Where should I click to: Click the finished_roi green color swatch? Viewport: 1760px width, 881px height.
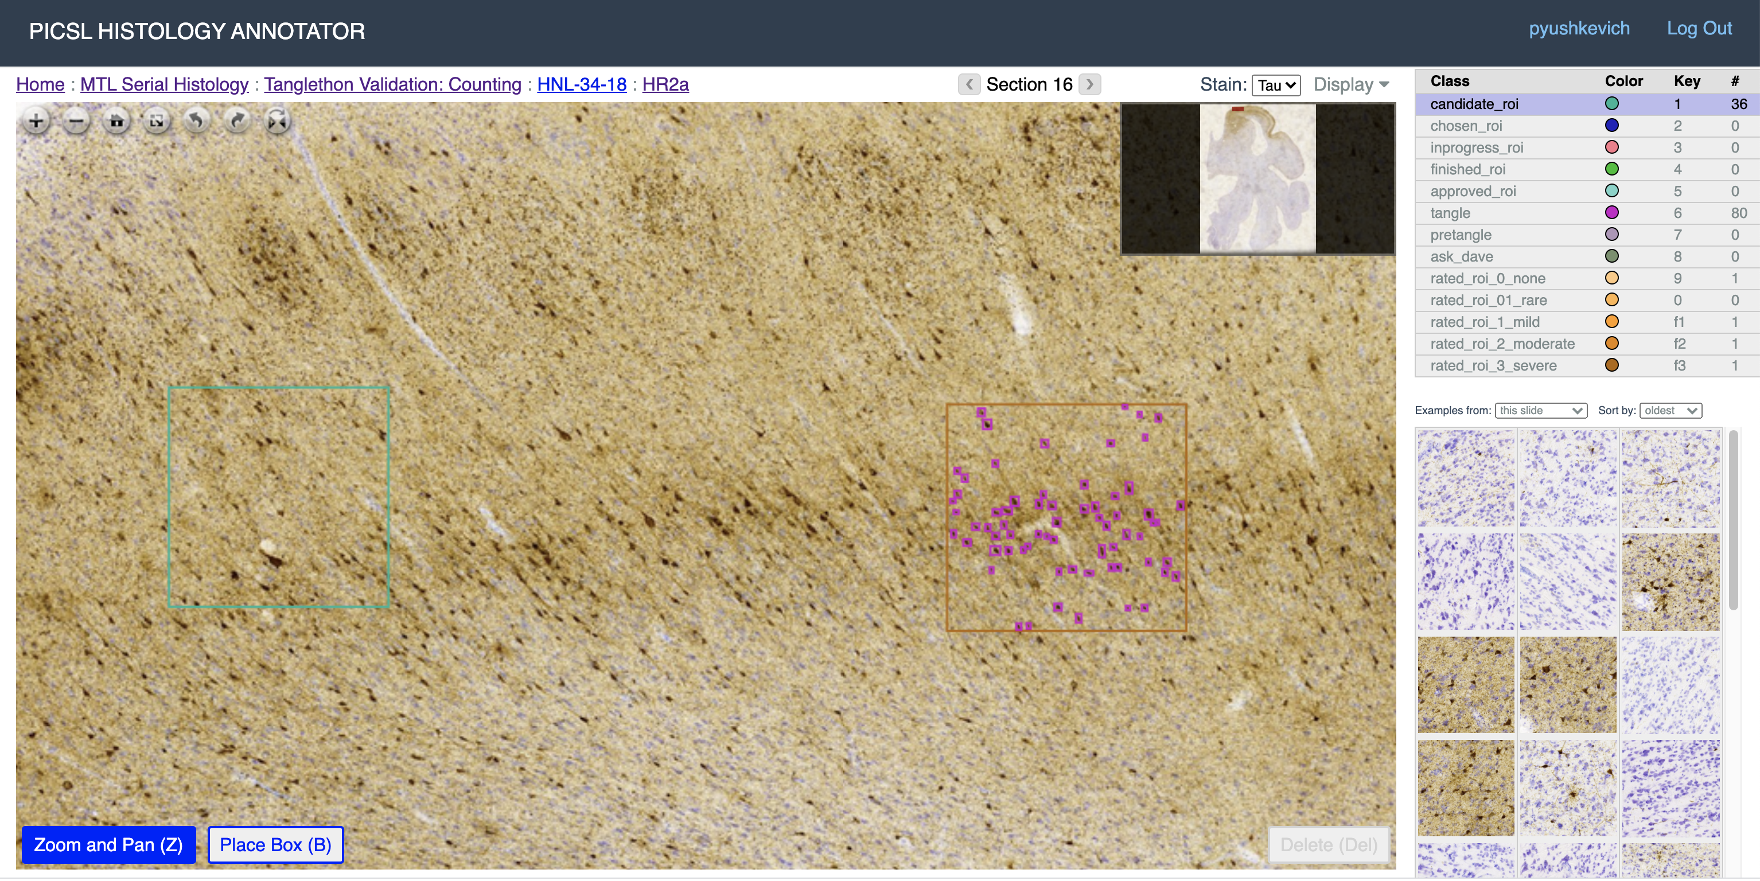point(1612,169)
